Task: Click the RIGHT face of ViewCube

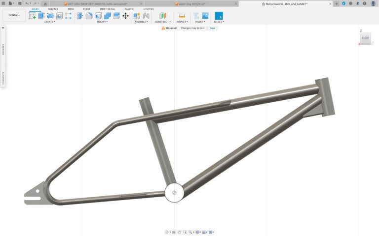Action: coord(365,38)
